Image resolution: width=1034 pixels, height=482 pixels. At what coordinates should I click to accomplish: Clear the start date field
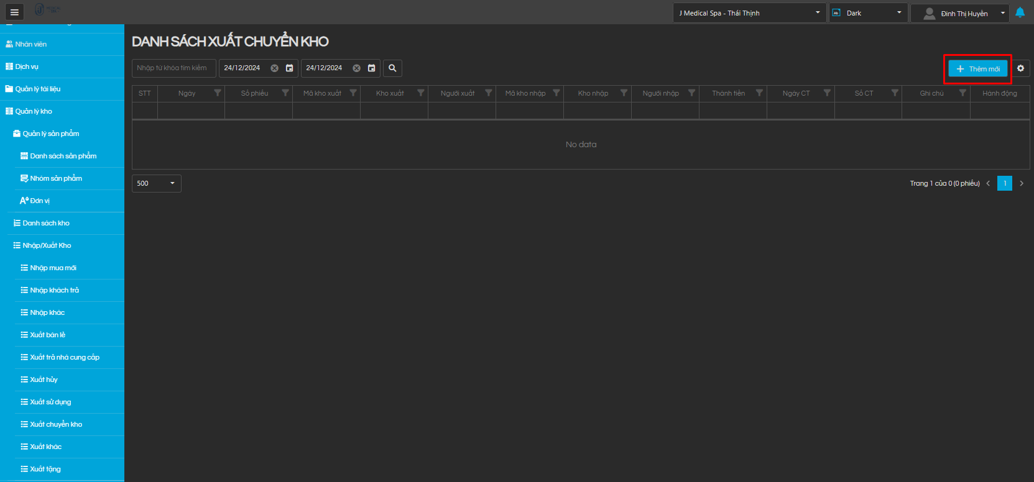tap(274, 68)
